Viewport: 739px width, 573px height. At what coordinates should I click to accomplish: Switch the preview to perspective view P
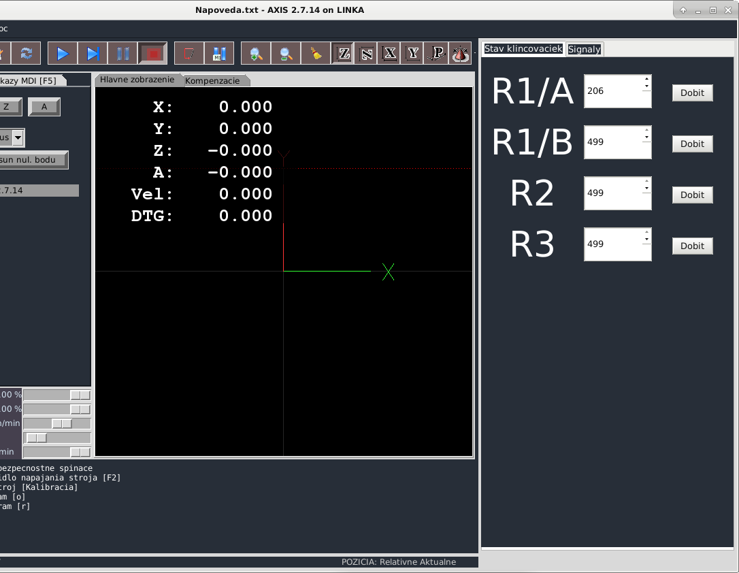[436, 53]
